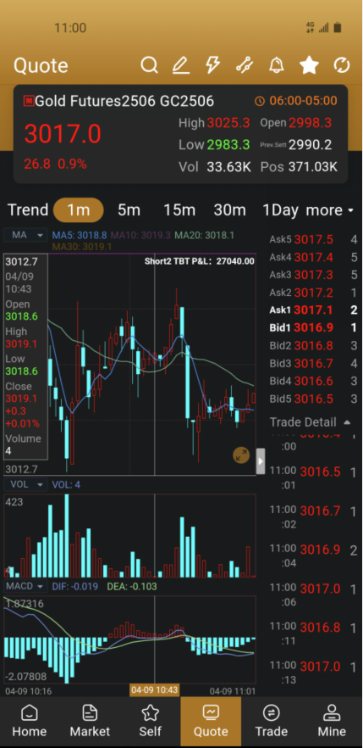Select the Trend tab
Image resolution: width=363 pixels, height=748 pixels.
pos(28,210)
